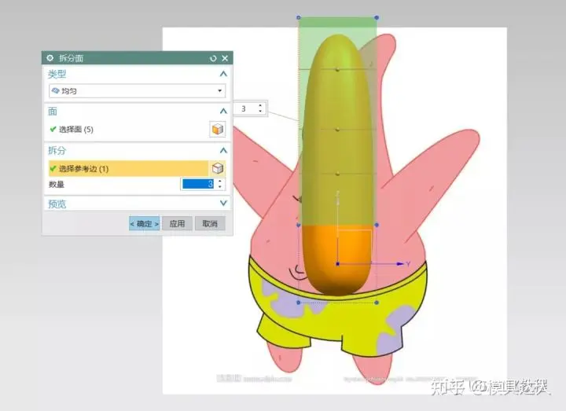Click the on-screen value box showing 3

click(244, 108)
